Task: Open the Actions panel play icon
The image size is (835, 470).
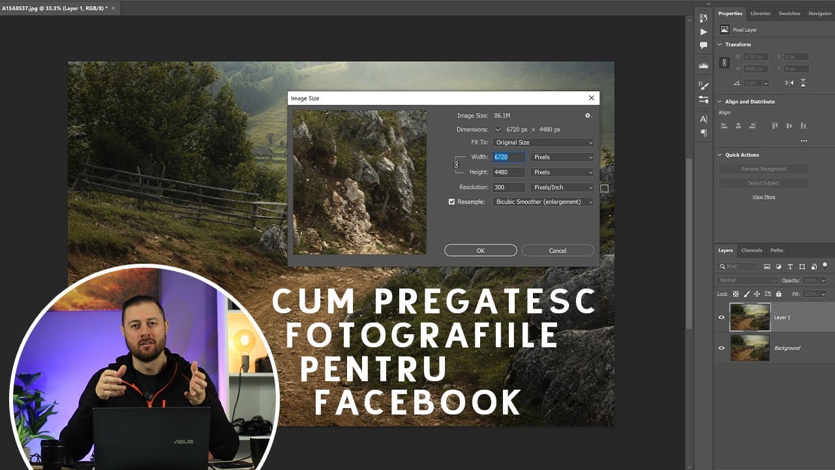Action: tap(703, 31)
